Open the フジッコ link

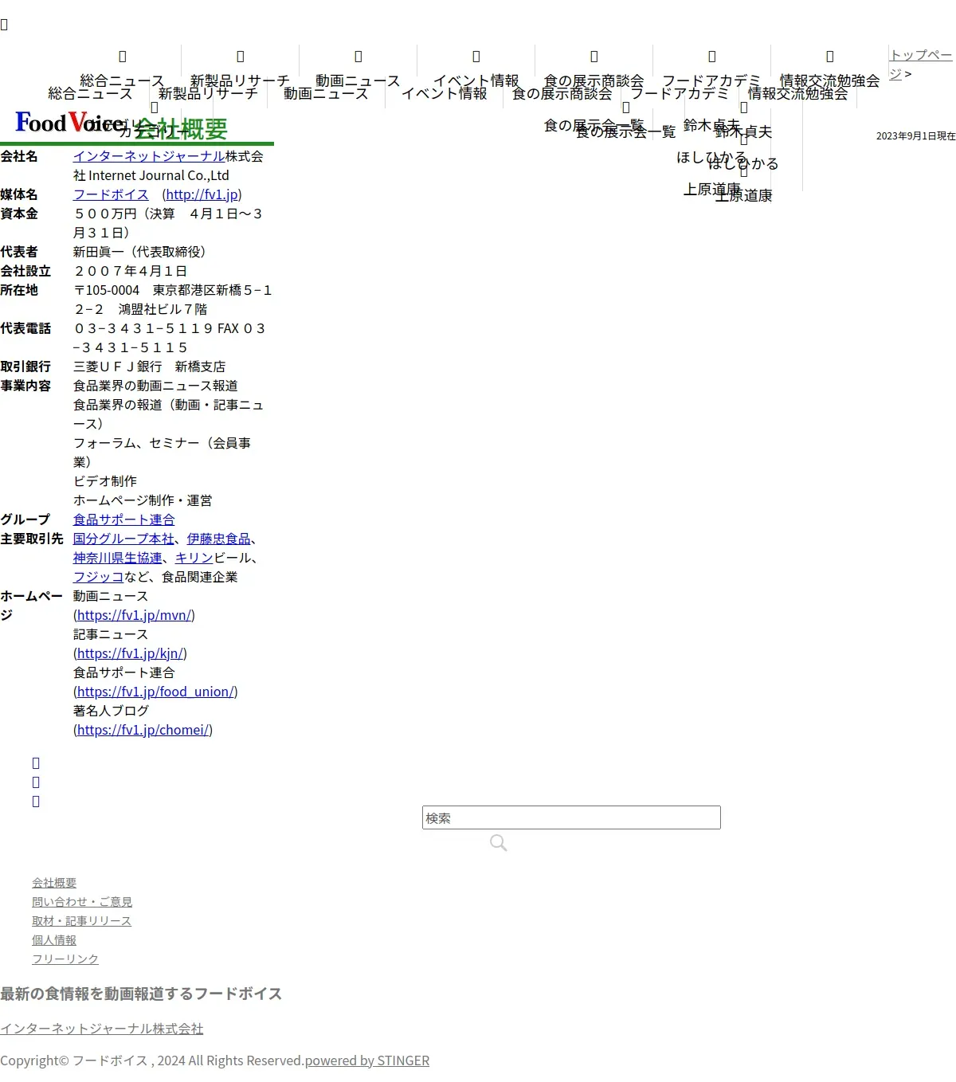99,577
